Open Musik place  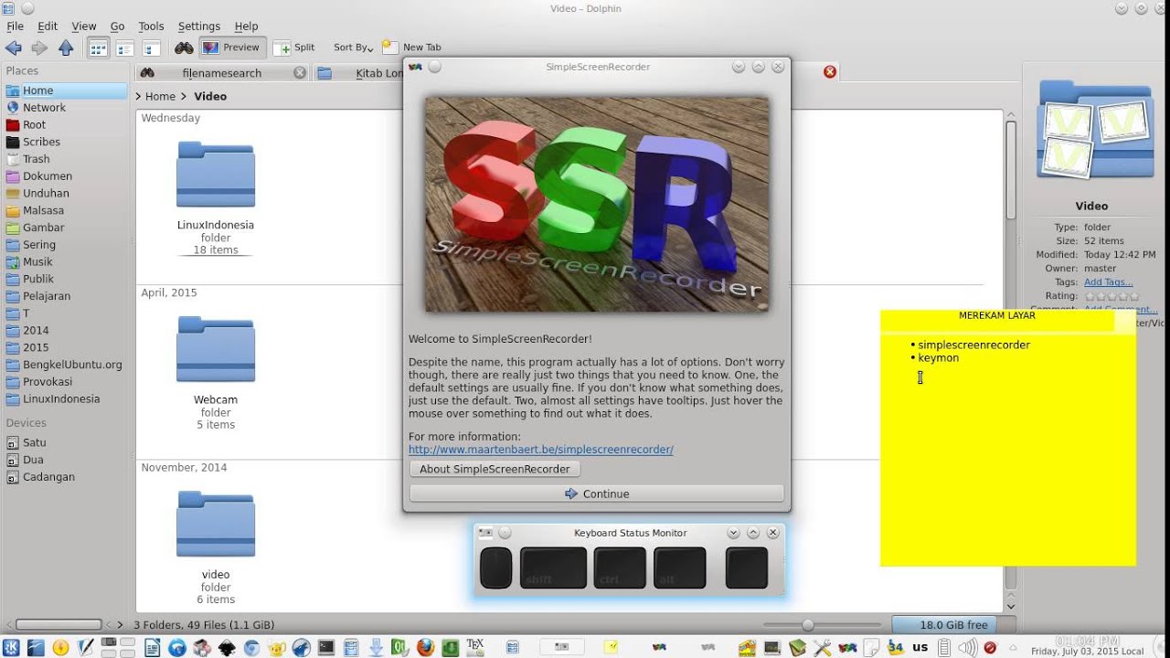pos(65,261)
